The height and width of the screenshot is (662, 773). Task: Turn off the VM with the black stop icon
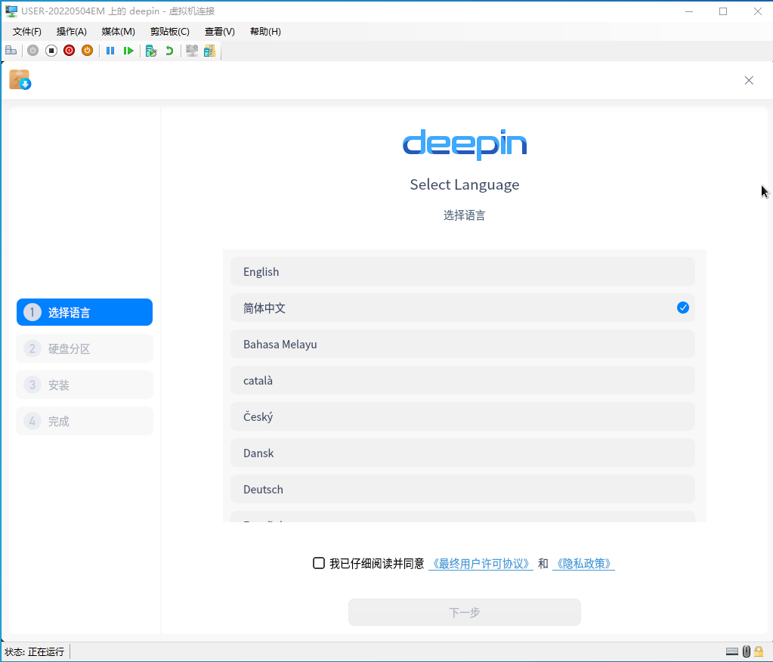[x=51, y=51]
